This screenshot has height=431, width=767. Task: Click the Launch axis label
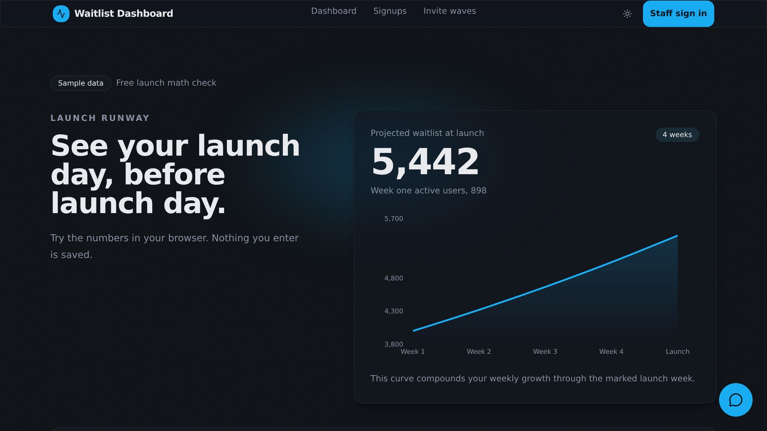click(677, 352)
